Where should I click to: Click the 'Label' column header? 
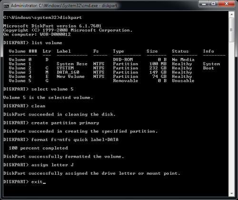[64, 51]
